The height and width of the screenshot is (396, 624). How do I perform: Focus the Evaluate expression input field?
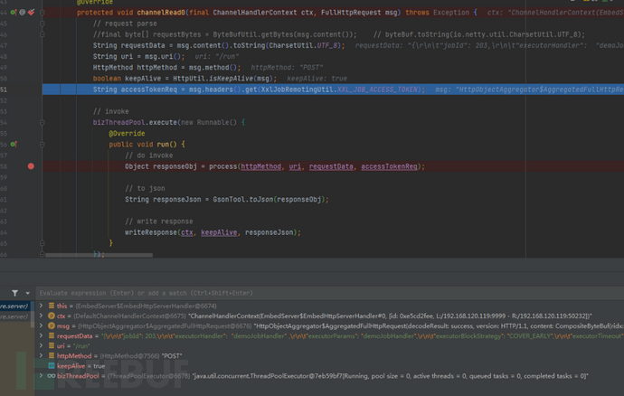point(330,293)
